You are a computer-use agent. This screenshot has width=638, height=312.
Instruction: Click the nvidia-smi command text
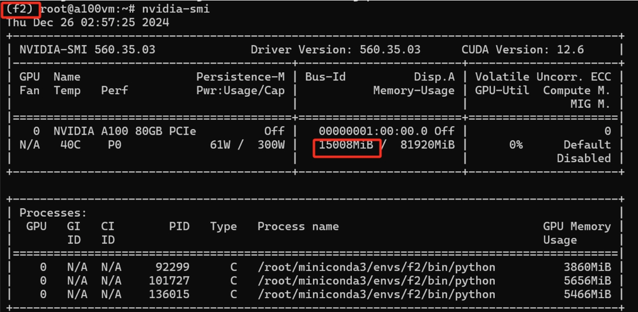[176, 9]
